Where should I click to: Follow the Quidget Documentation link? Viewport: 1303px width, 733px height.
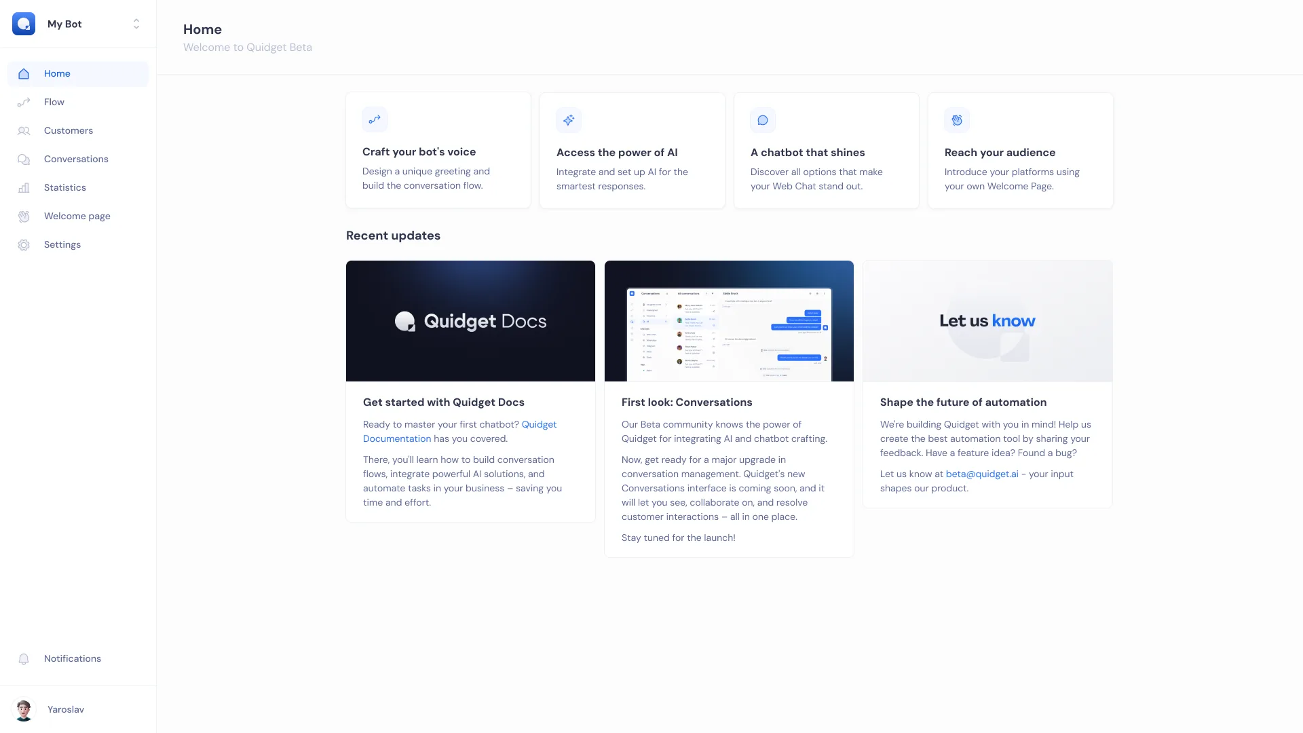click(397, 439)
